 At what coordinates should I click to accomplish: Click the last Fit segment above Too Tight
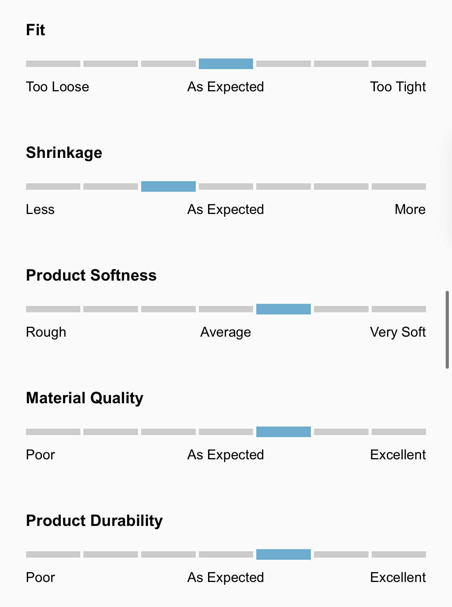pyautogui.click(x=398, y=64)
